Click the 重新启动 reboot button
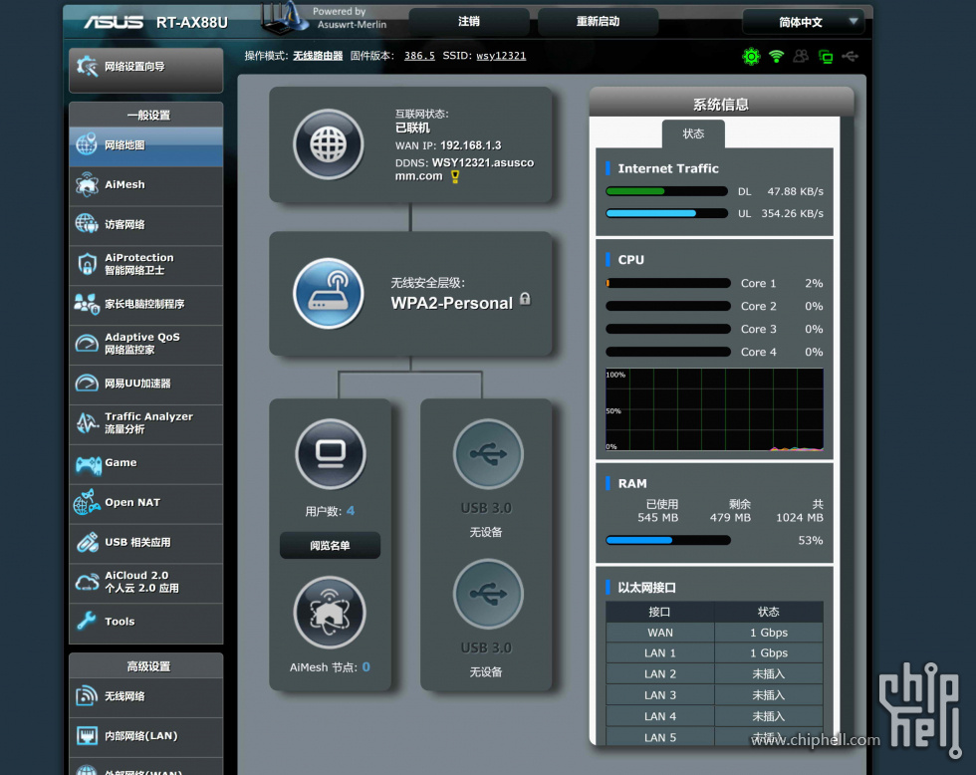 [598, 21]
